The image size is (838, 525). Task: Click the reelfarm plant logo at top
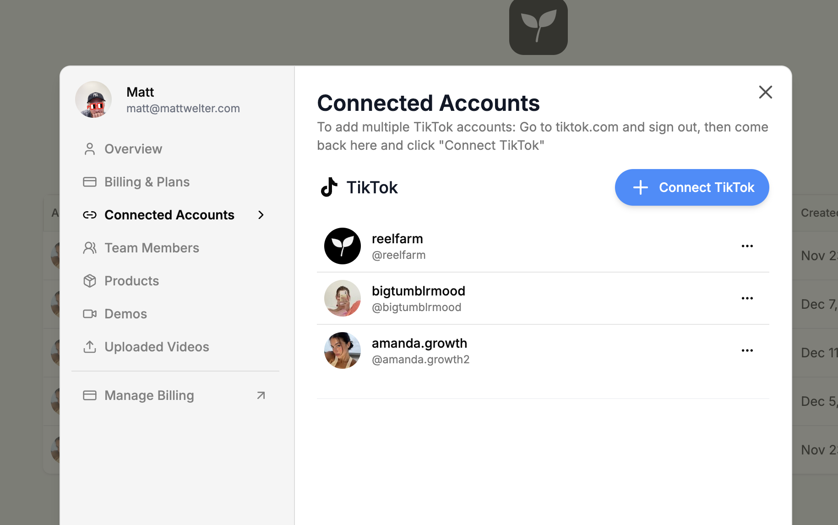point(538,27)
